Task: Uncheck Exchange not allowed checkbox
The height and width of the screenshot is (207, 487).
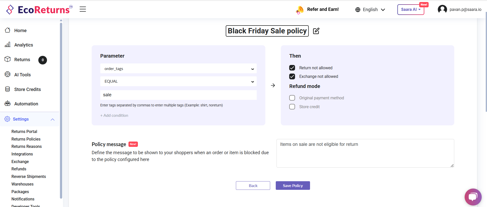Action: (292, 76)
